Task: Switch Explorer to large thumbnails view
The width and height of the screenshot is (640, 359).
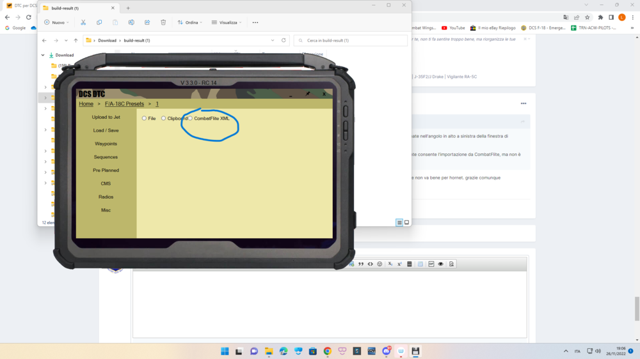Action: pos(406,222)
